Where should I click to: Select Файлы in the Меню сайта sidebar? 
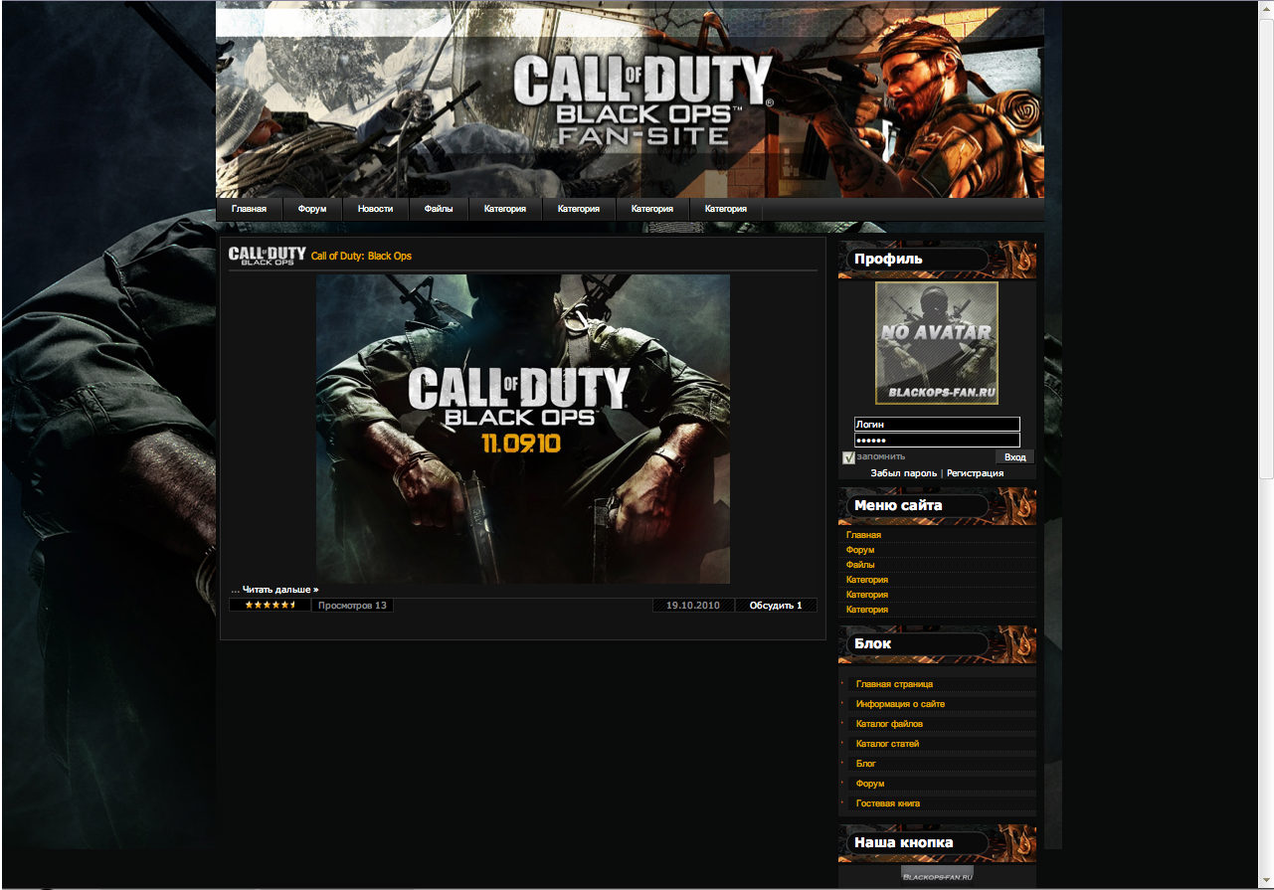point(860,565)
